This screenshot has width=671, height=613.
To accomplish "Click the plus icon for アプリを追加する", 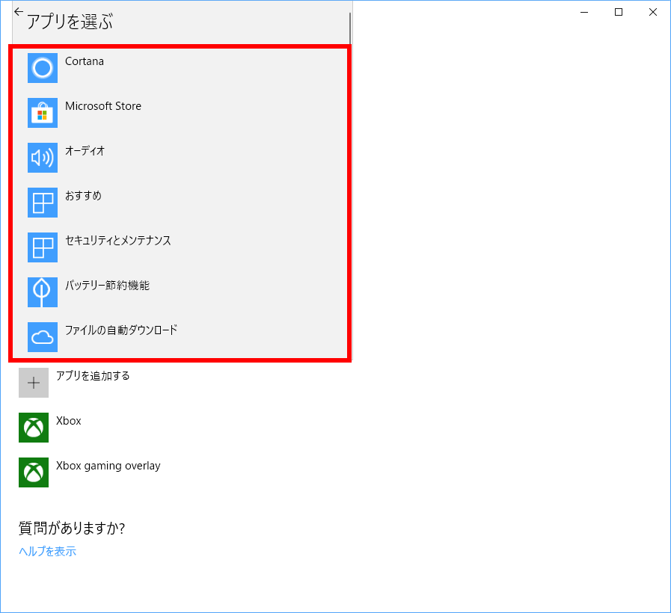I will 34,383.
